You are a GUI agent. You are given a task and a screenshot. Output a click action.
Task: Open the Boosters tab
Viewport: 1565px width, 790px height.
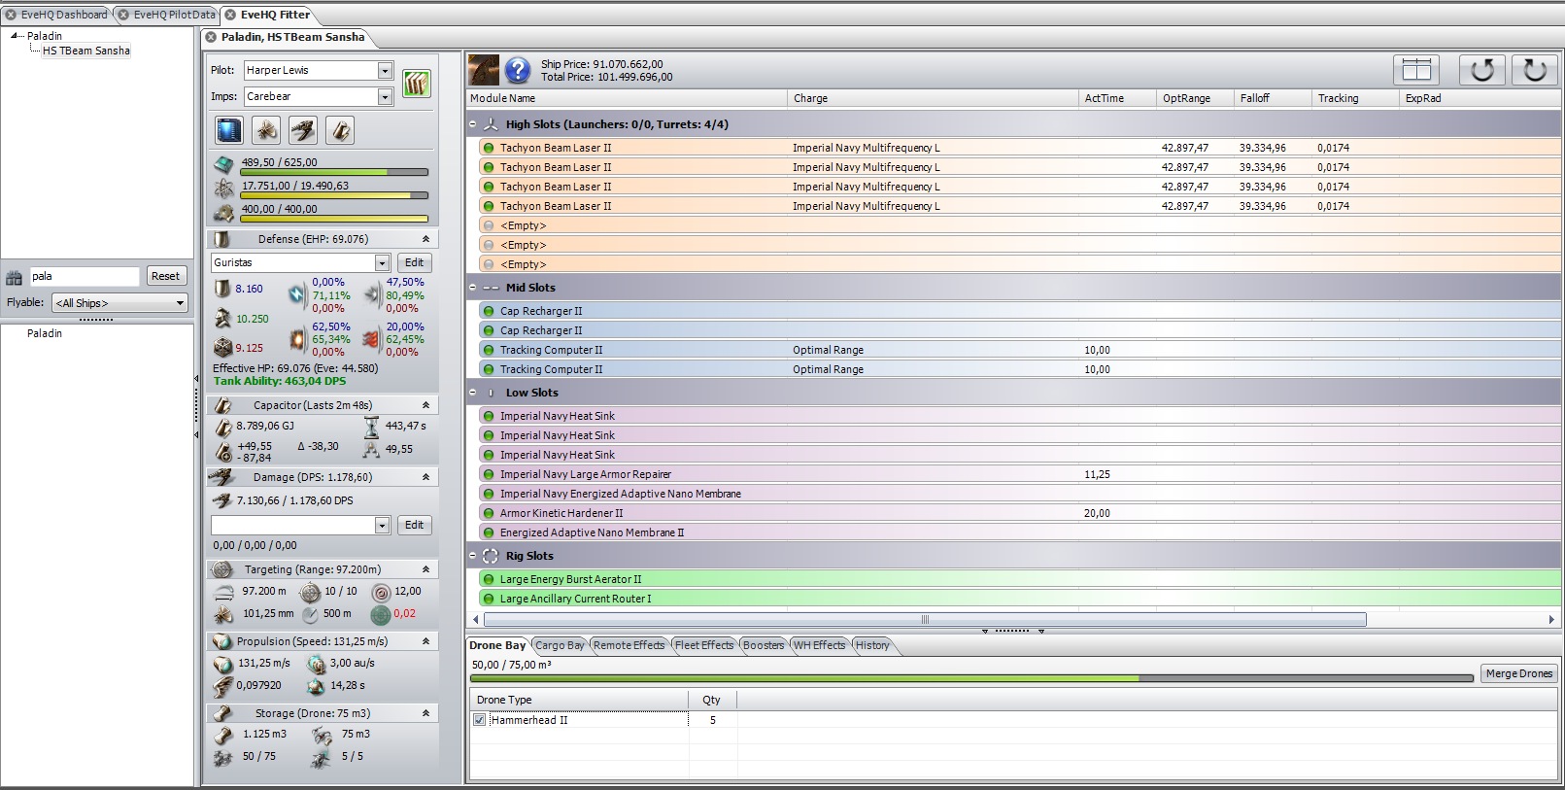click(764, 645)
